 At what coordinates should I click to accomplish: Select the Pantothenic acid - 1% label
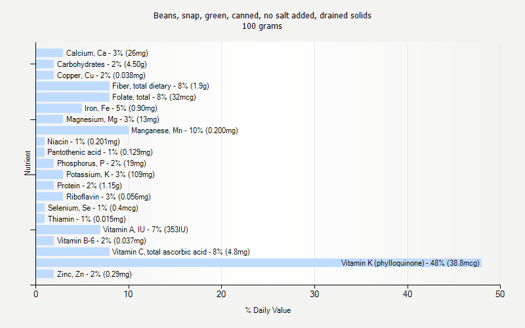pos(100,152)
